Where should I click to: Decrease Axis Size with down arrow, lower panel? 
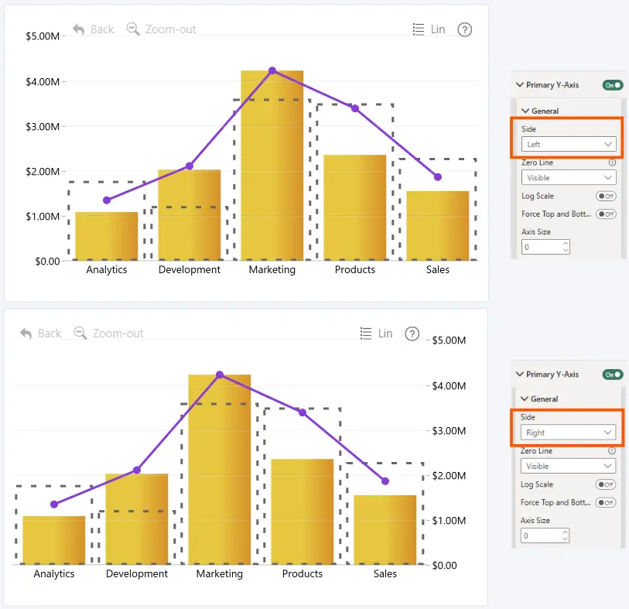click(565, 539)
